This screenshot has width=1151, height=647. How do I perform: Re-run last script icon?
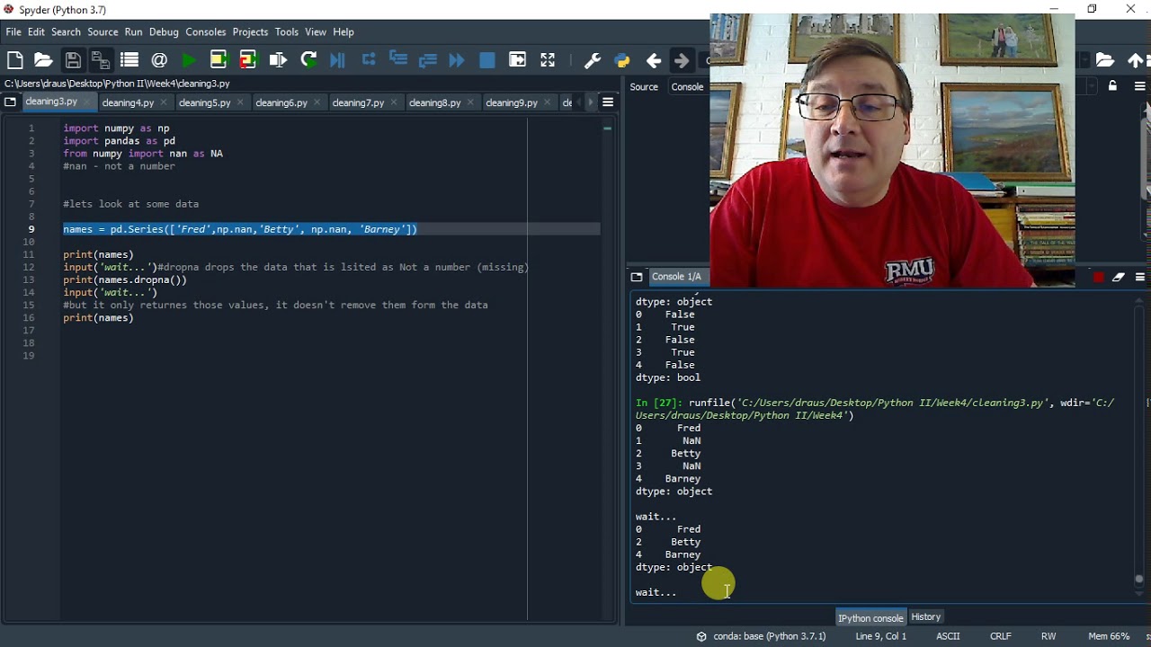[308, 60]
